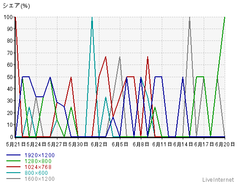
Task: Click the 1600×1200 legend label
Action: point(40,179)
